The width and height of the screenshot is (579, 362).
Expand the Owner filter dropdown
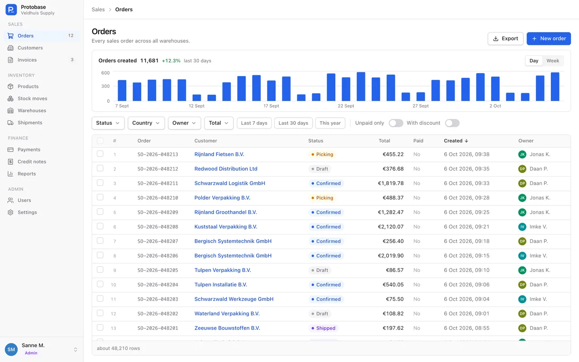(x=185, y=123)
